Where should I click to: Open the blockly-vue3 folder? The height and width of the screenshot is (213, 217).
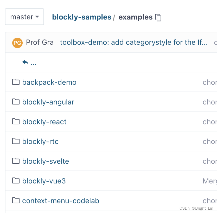[x=44, y=181]
